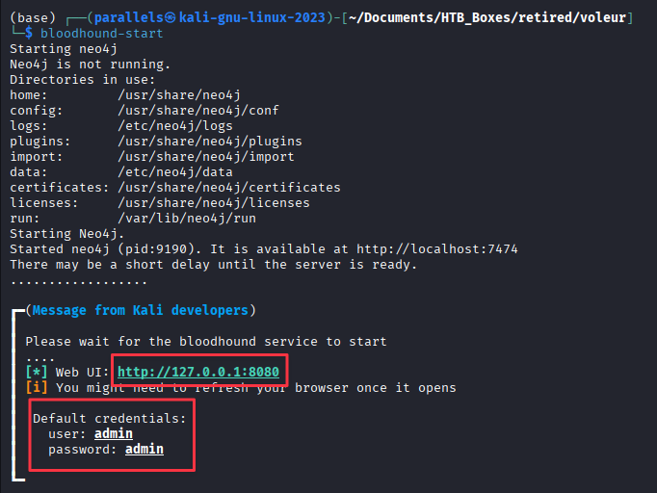Screen dimensions: 657x493
Task: Click the '[*]' status marker before Web UI
Action: click(37, 372)
